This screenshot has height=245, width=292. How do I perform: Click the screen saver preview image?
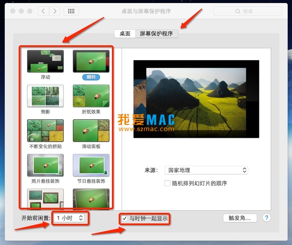[x=196, y=99]
